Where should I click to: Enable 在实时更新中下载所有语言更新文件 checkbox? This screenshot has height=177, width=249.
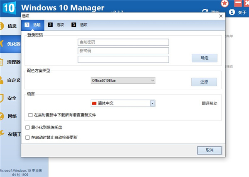tap(30, 115)
